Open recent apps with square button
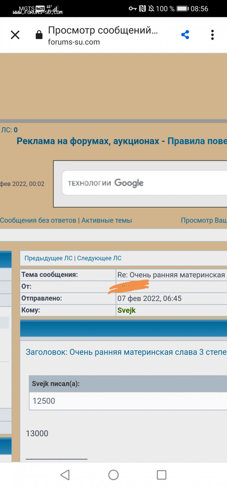Image resolution: width=227 pixels, height=488 pixels. [161, 475]
